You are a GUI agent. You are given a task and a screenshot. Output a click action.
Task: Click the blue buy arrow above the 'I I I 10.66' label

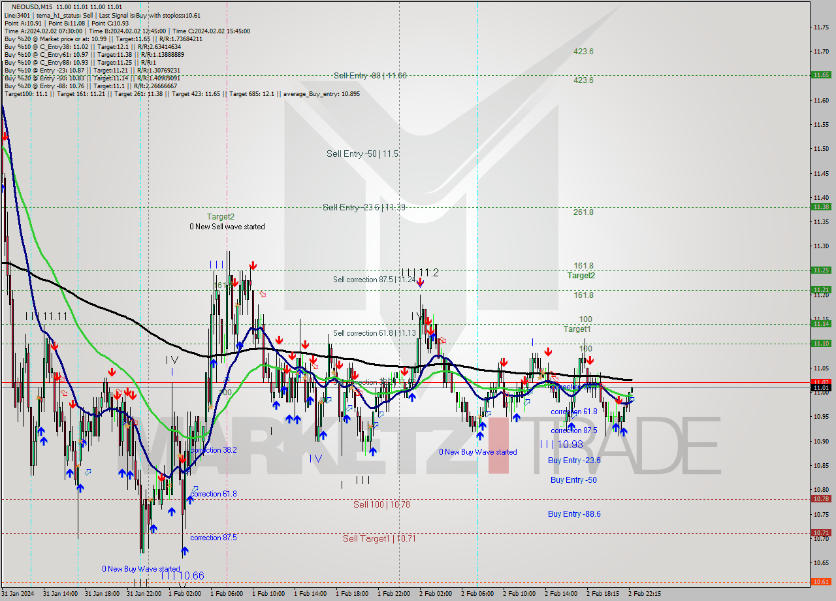click(185, 552)
